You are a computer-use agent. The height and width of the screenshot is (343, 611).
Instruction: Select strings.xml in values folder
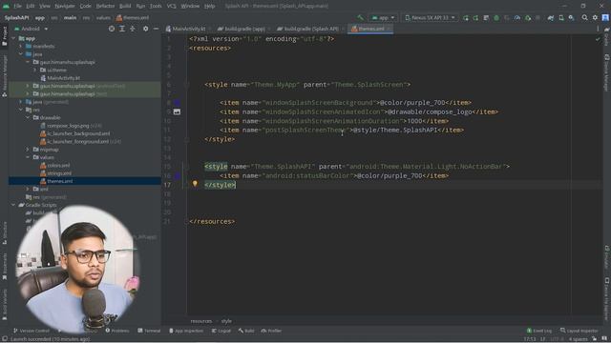59,173
